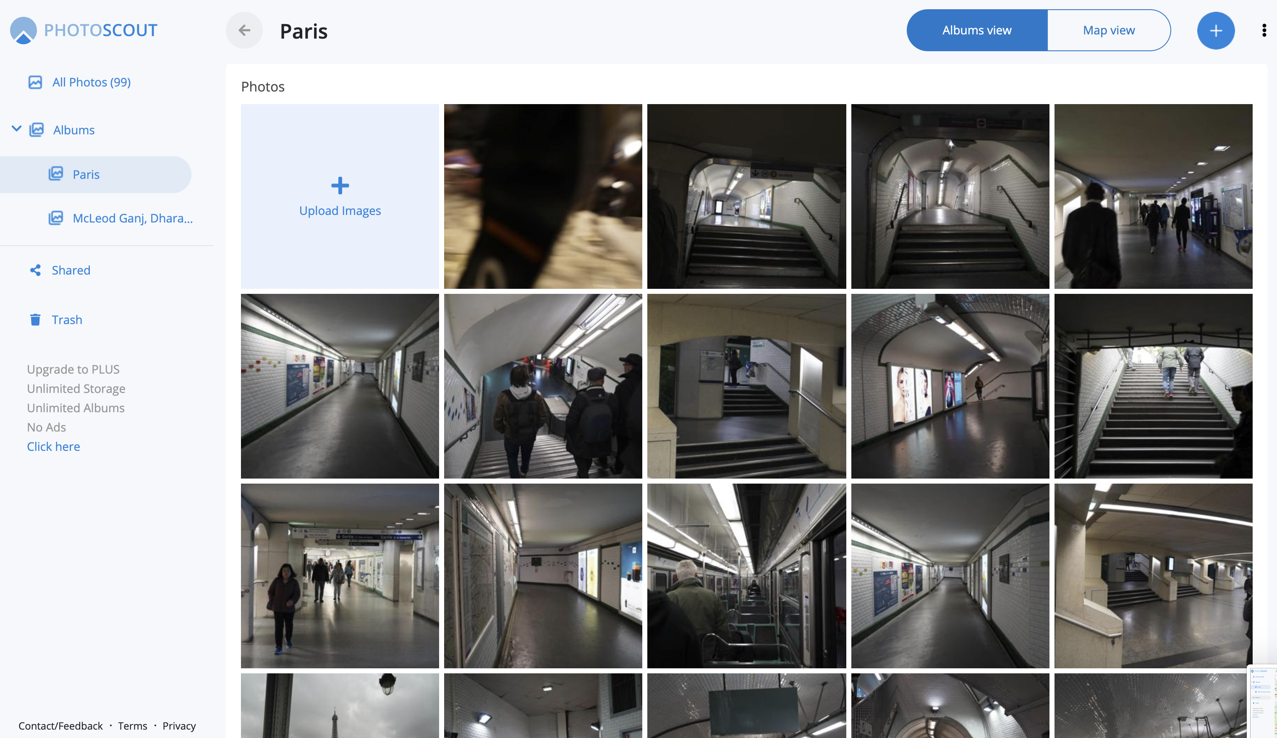The height and width of the screenshot is (738, 1277).
Task: Select the McLeod Ganj album icon
Action: 57,218
